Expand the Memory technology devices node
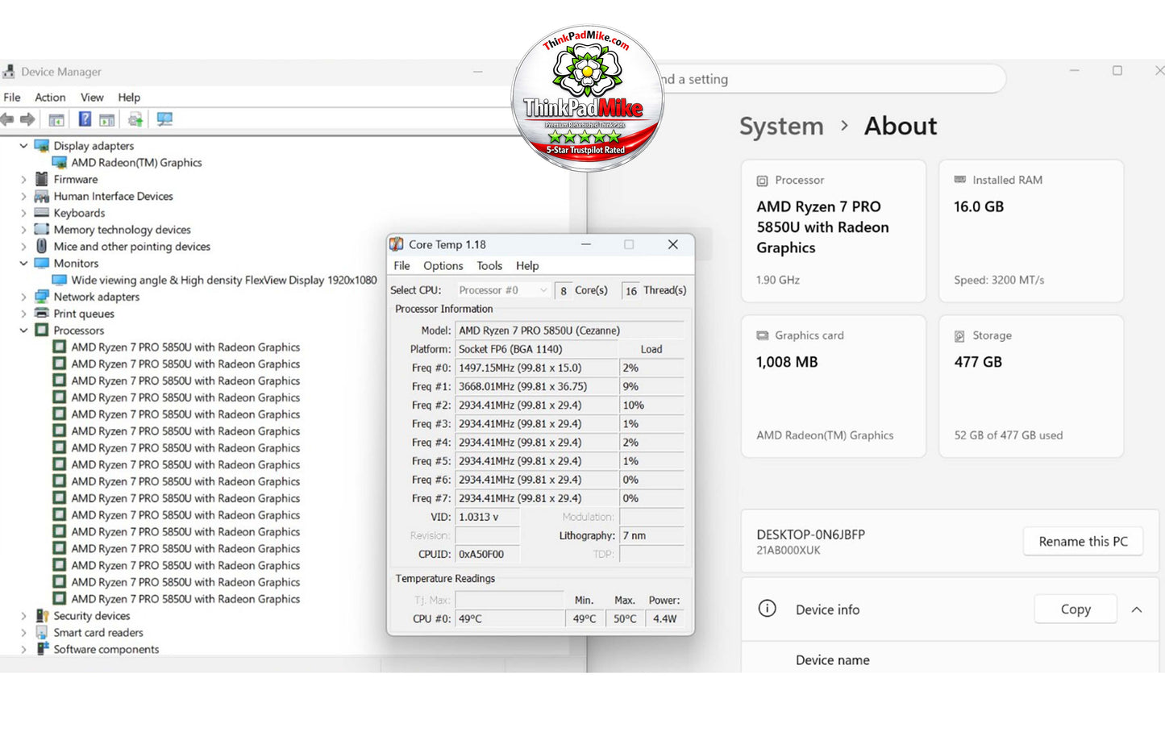This screenshot has height=732, width=1165. pos(23,230)
